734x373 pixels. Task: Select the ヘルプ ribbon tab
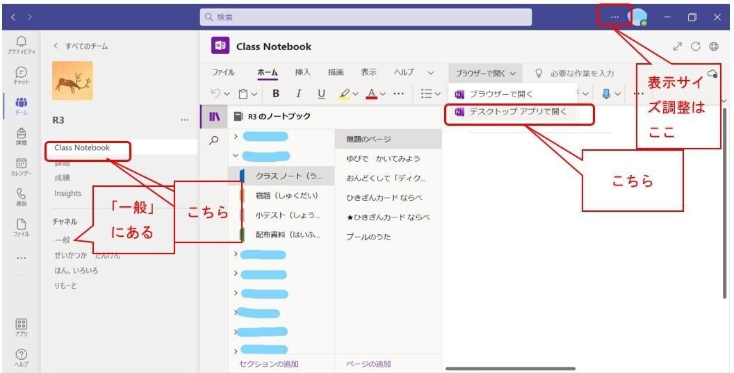404,72
